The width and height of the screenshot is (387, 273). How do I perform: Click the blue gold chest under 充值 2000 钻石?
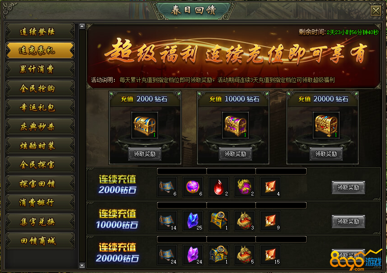coord(145,125)
